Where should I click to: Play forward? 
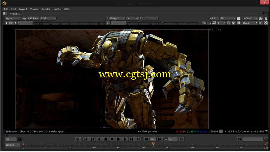click(x=125, y=139)
